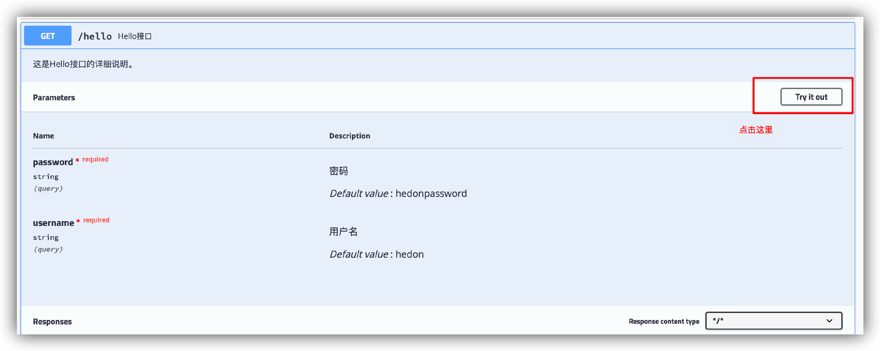Click the Try it out button

pos(811,97)
